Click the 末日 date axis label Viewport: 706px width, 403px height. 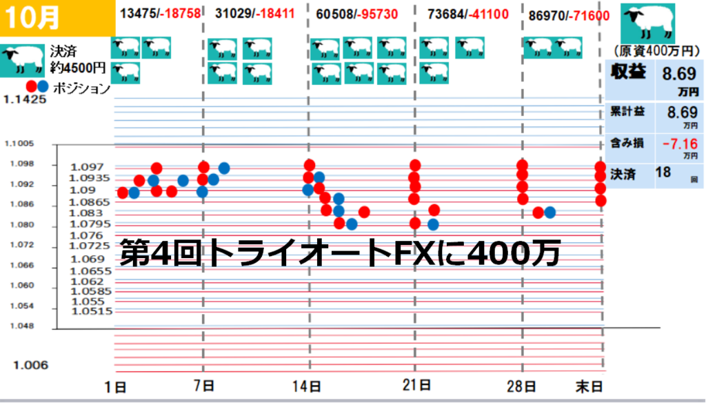coord(589,386)
